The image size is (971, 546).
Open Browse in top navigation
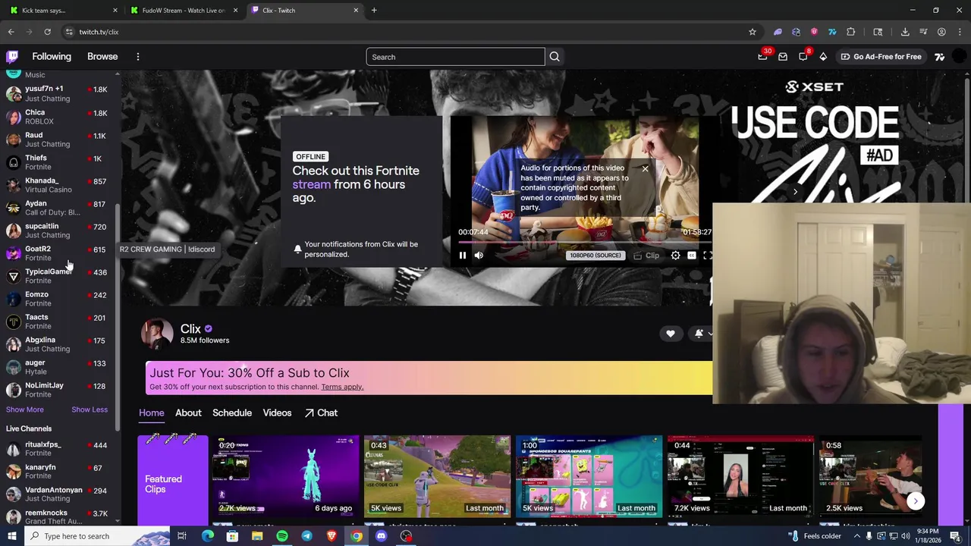point(102,57)
